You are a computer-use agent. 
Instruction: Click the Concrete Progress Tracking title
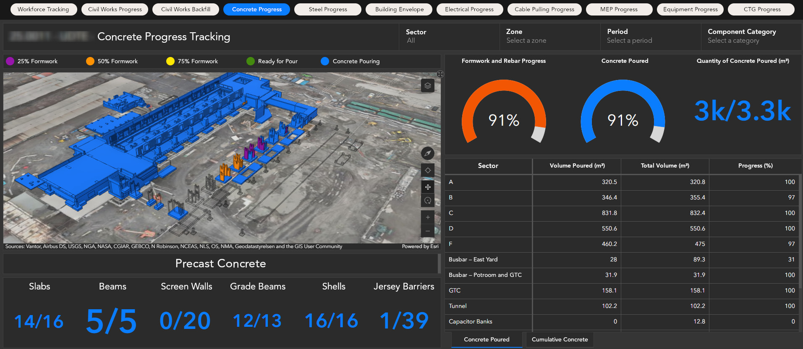click(164, 37)
